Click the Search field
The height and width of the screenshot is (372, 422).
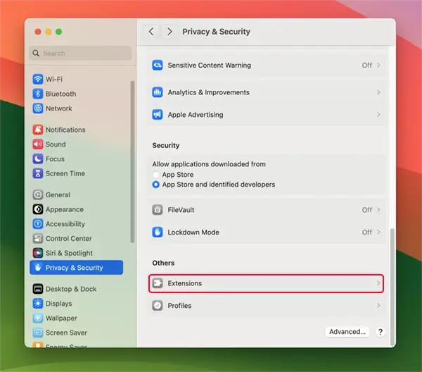click(80, 53)
